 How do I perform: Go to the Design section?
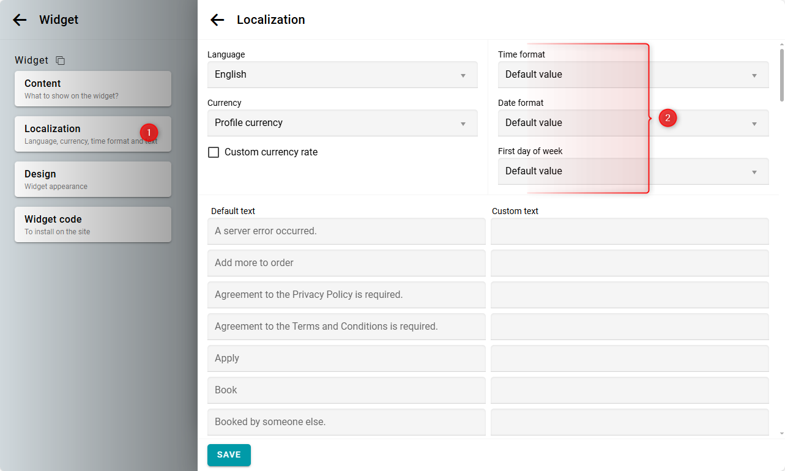pyautogui.click(x=92, y=179)
